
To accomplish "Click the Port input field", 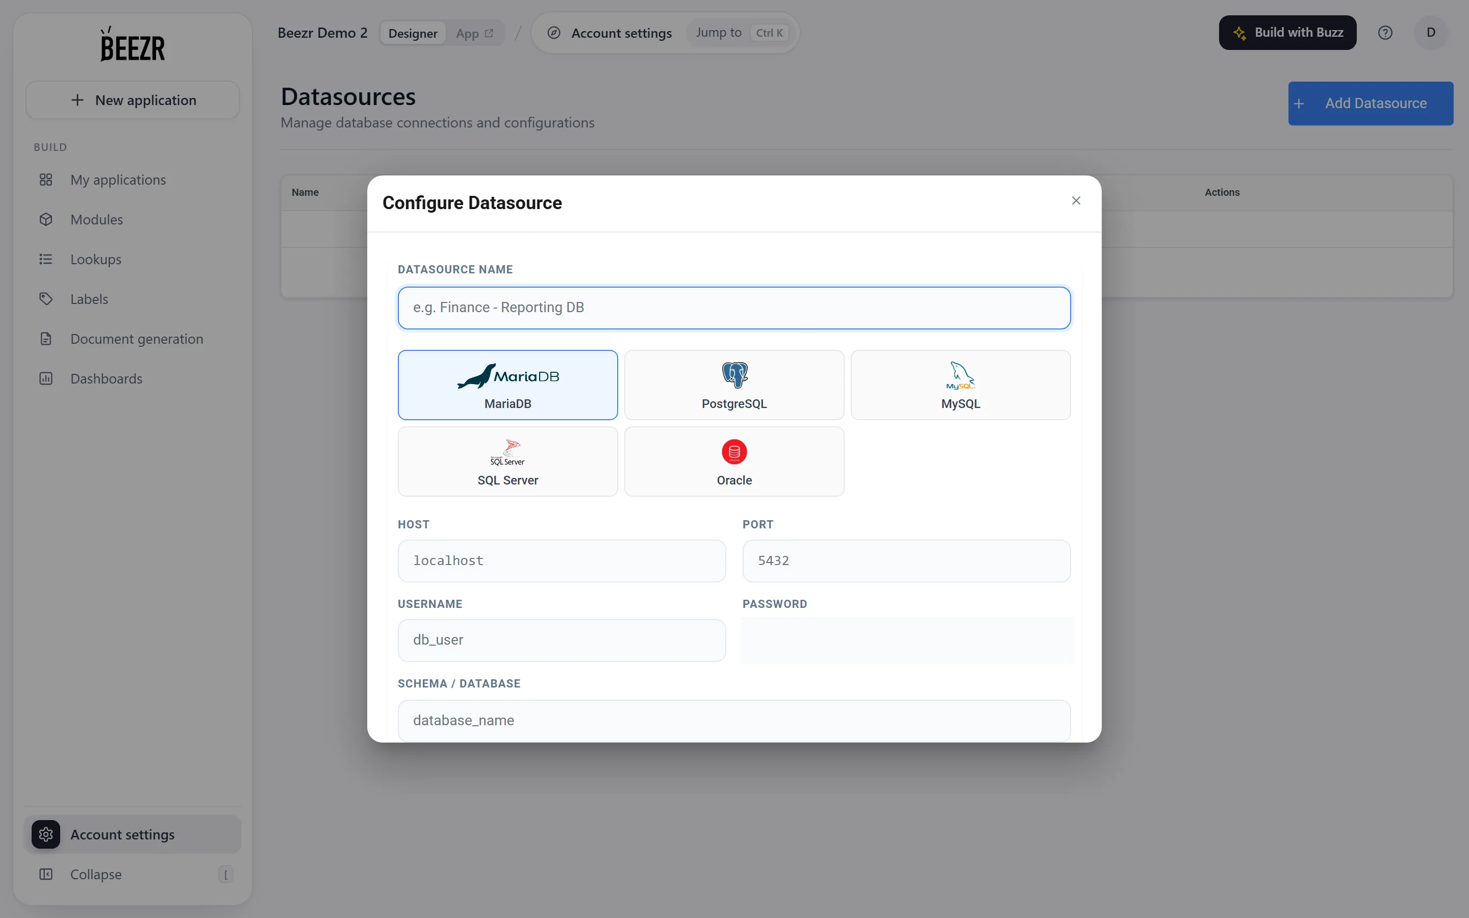I will (906, 561).
